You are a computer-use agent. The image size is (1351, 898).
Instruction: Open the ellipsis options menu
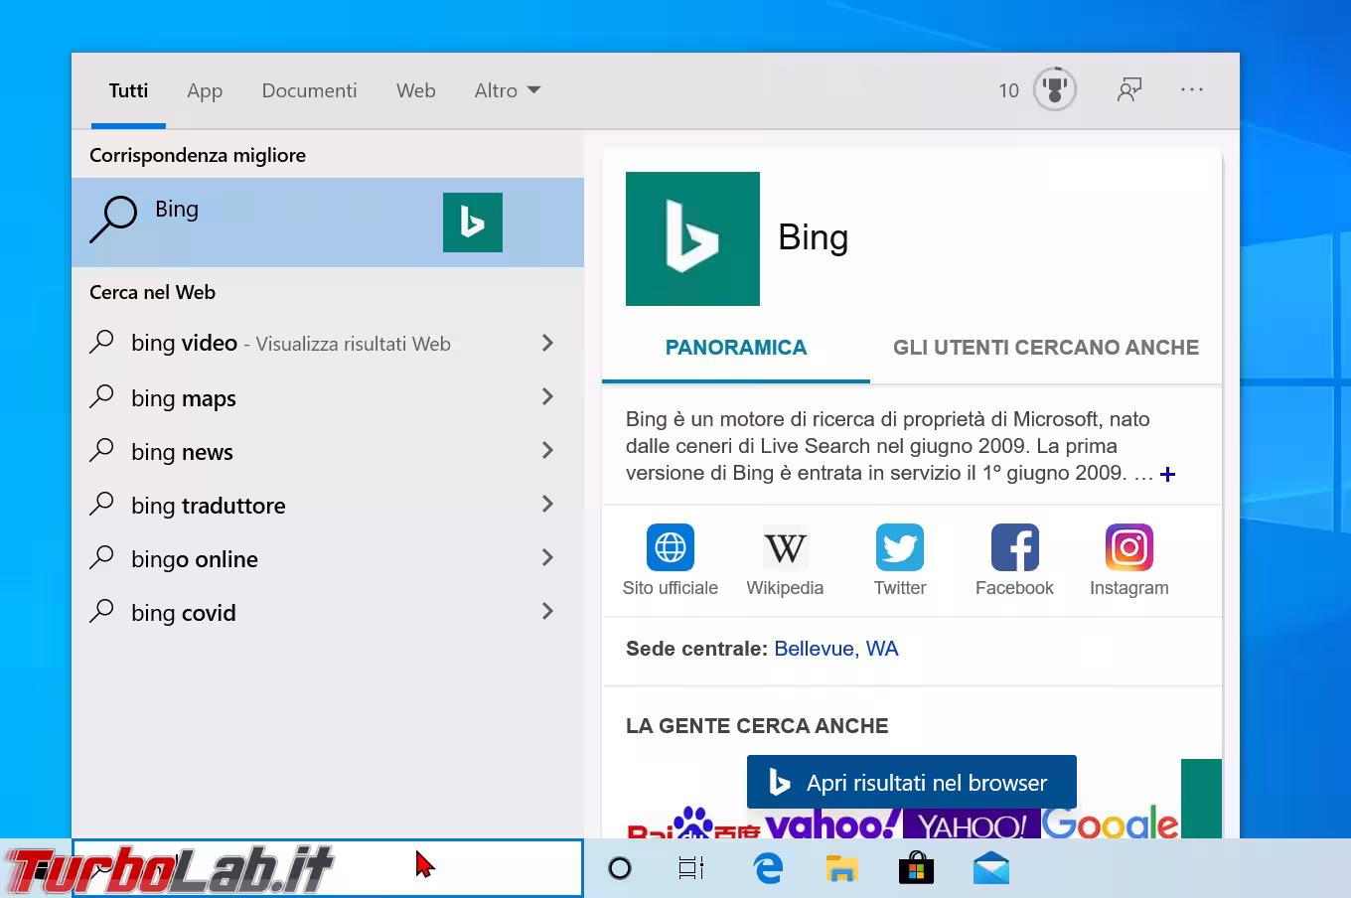click(x=1191, y=89)
